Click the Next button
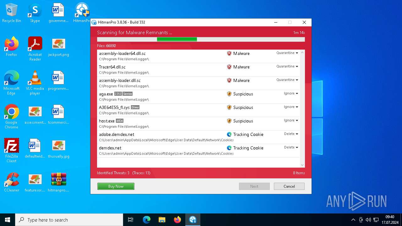402x226 pixels. [x=254, y=186]
